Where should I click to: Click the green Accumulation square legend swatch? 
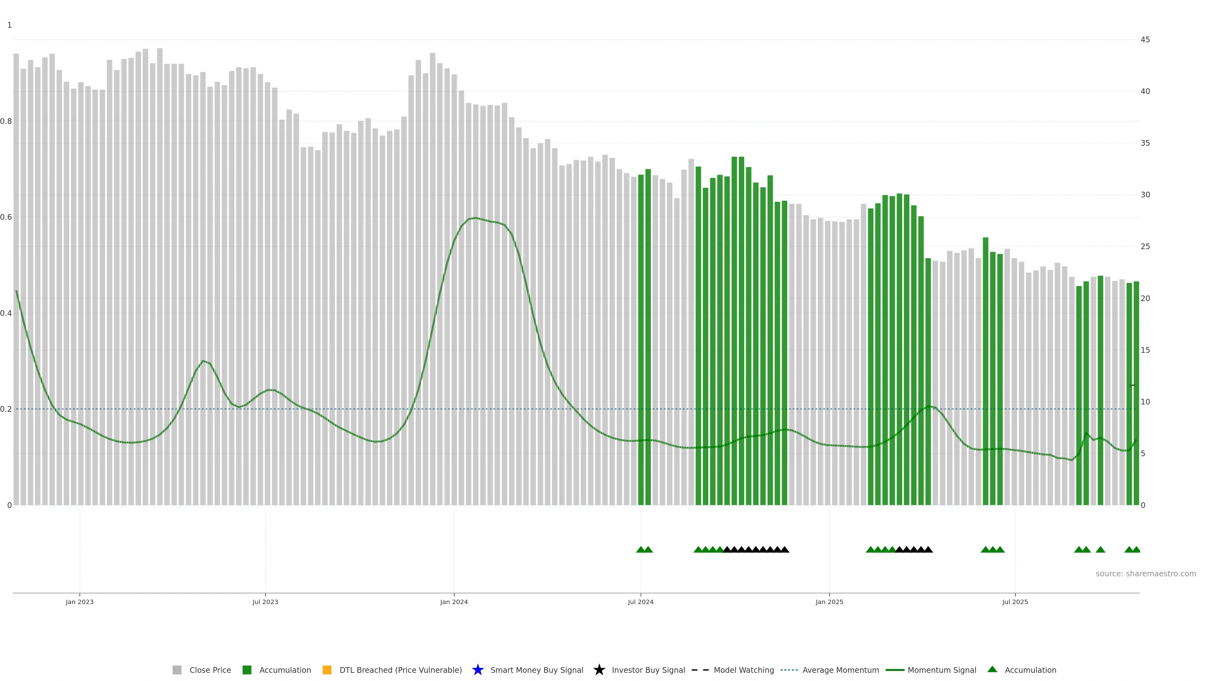point(247,670)
